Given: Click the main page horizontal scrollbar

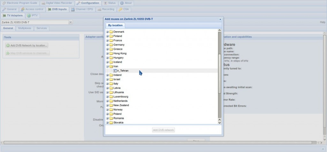Looking at the screenshot, I should (158, 143).
